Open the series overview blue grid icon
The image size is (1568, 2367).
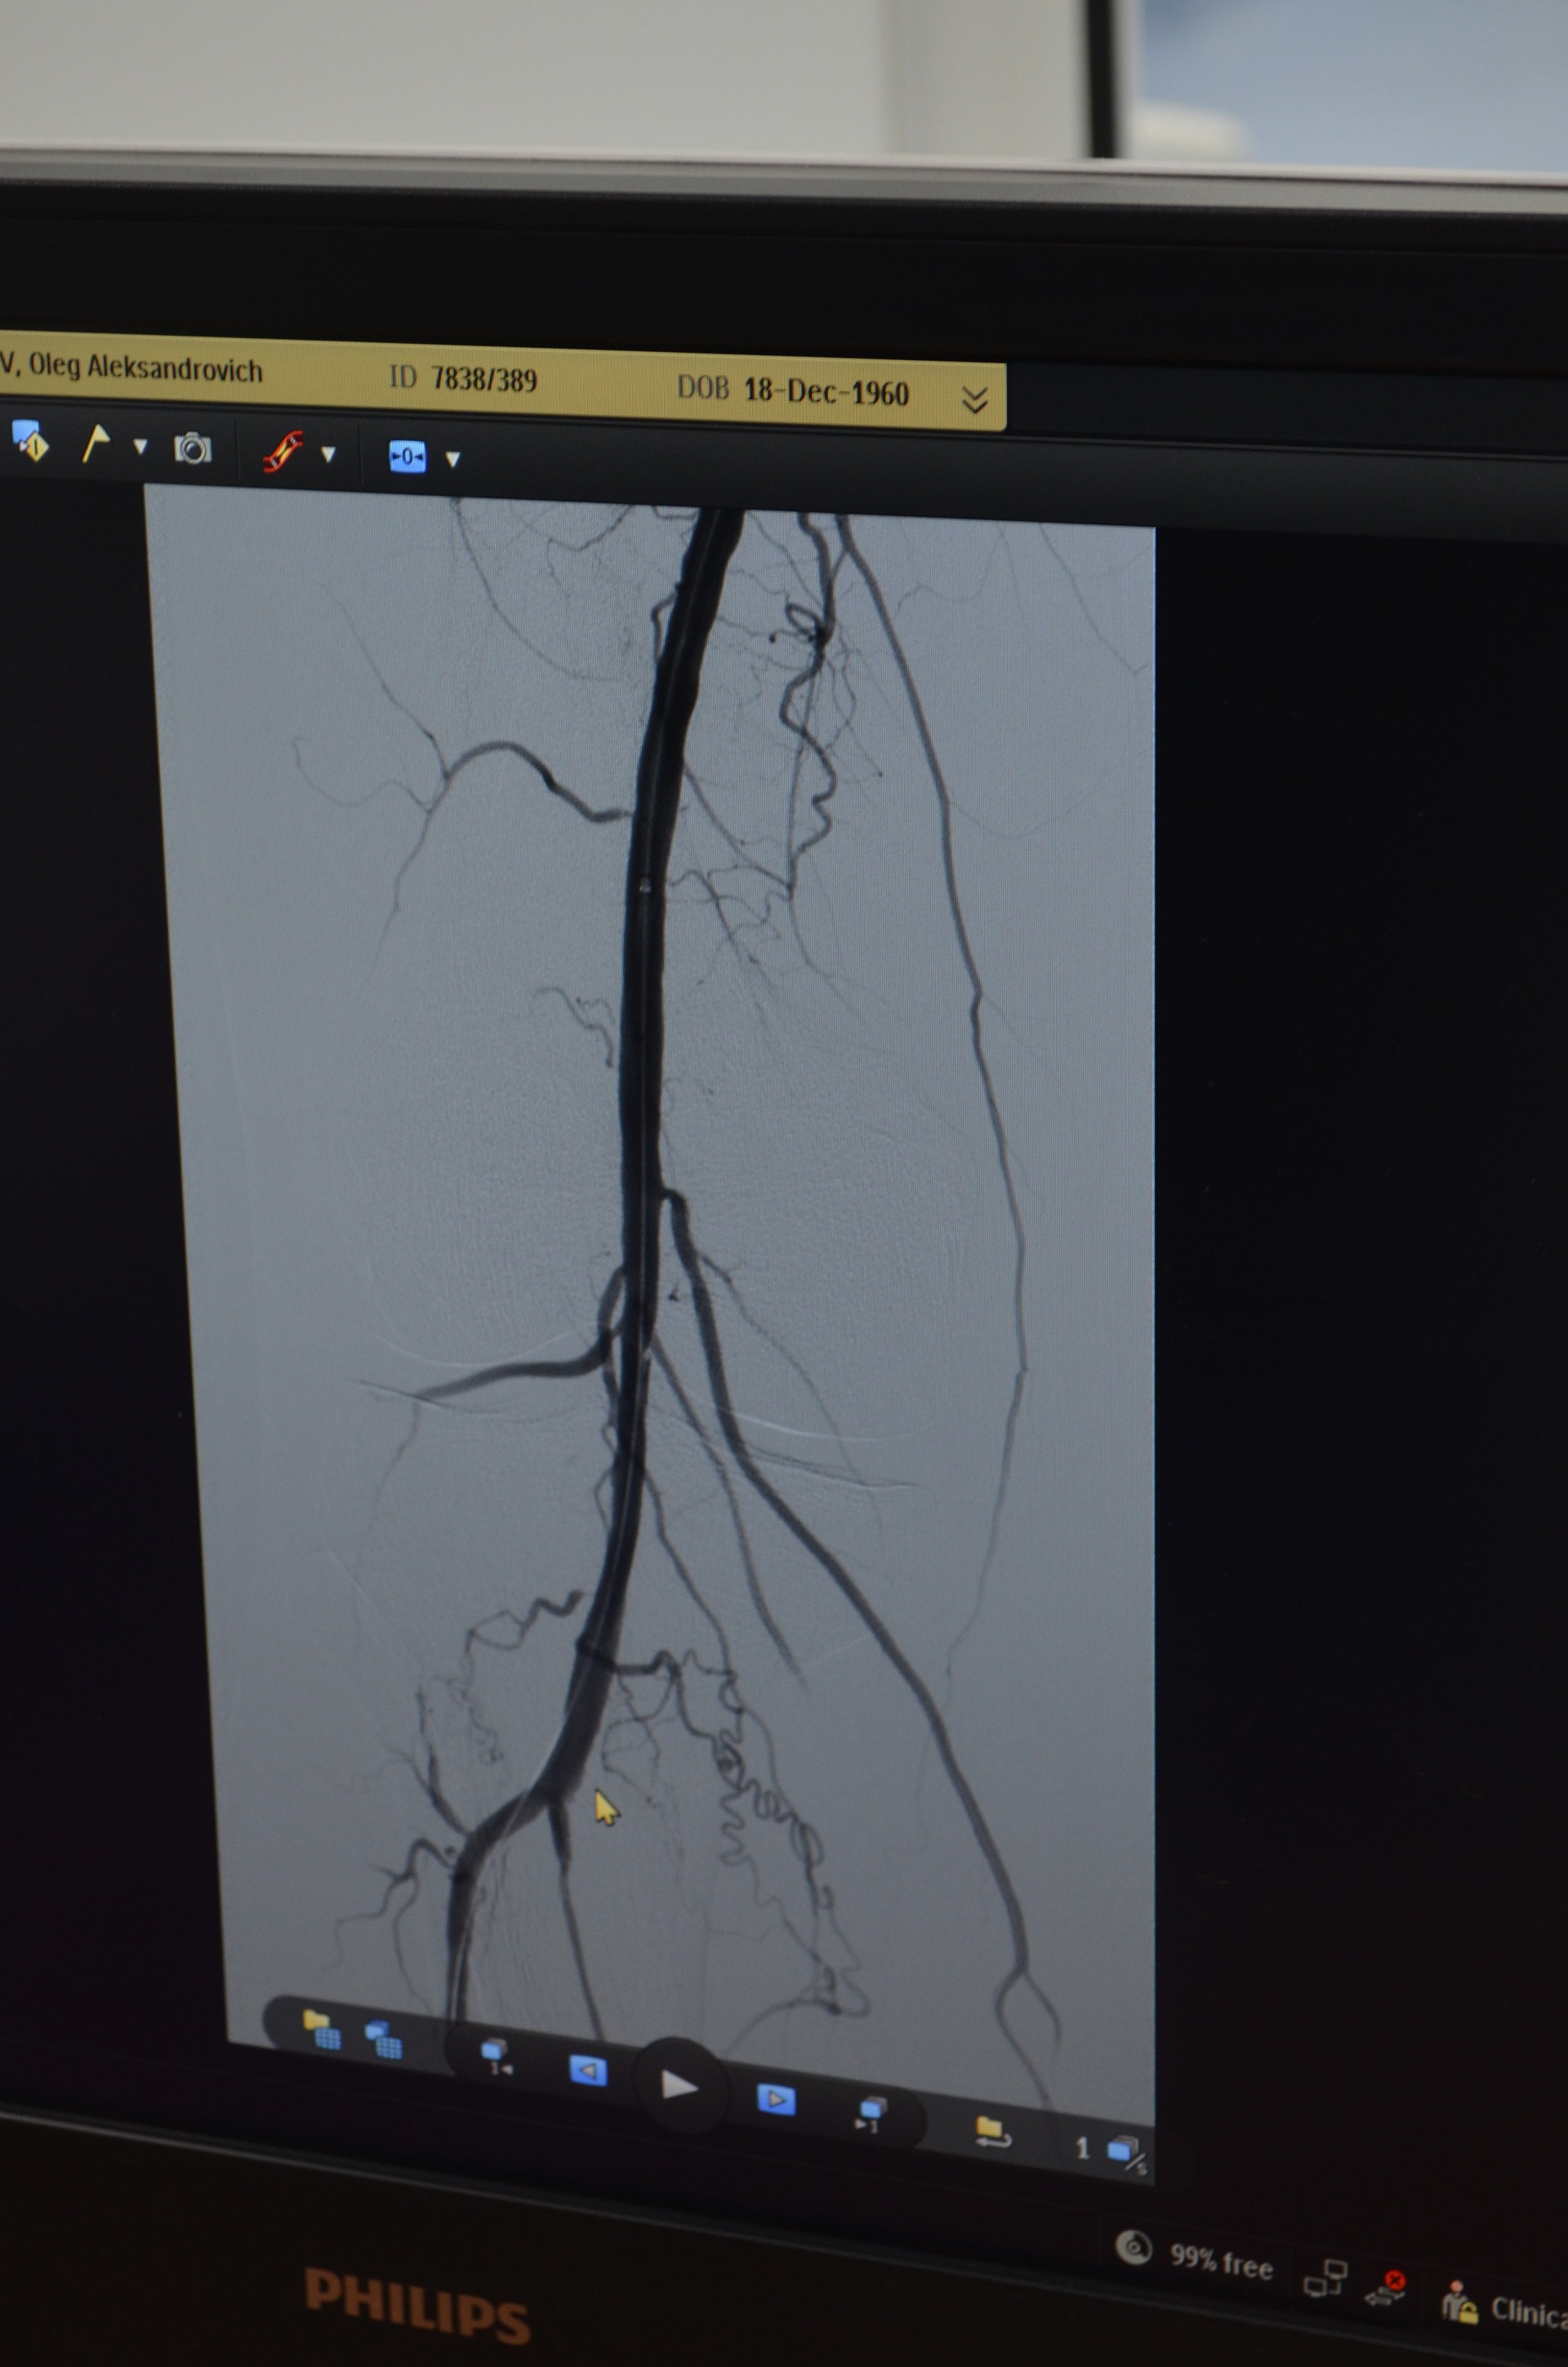point(383,2039)
